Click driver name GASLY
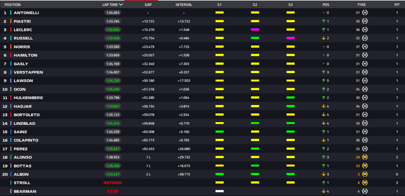Viewport: 405px width, 196px height. point(21,64)
